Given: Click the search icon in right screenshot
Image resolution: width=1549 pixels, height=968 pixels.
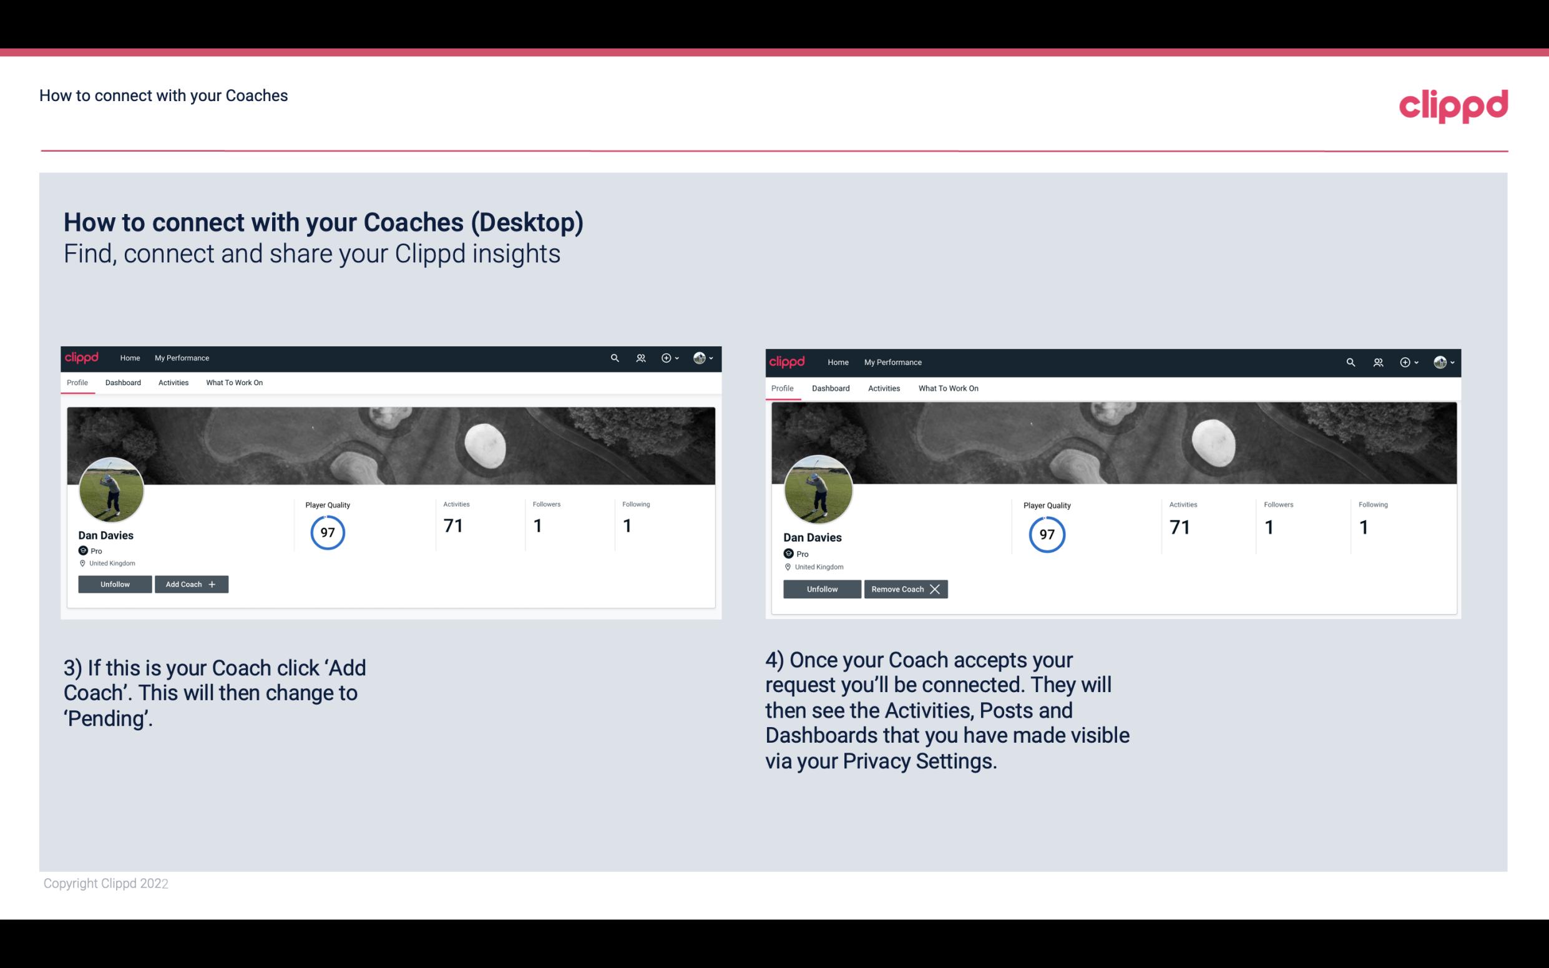Looking at the screenshot, I should 1349,363.
